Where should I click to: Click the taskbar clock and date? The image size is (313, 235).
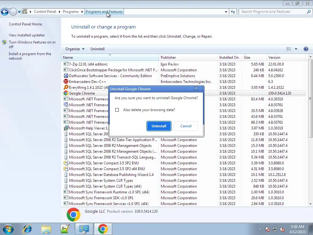click(297, 229)
